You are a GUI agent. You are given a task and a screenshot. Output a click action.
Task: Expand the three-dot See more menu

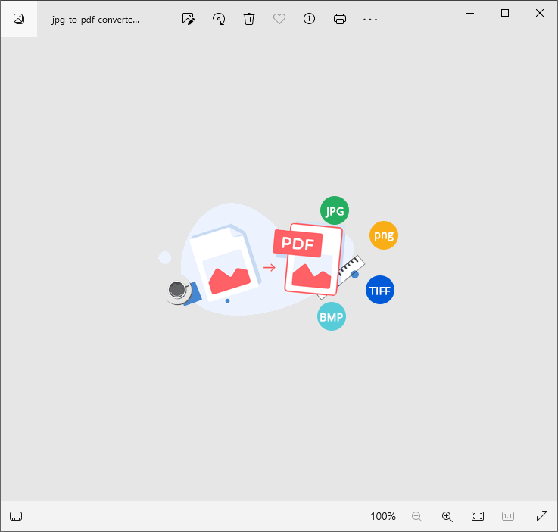tap(370, 19)
